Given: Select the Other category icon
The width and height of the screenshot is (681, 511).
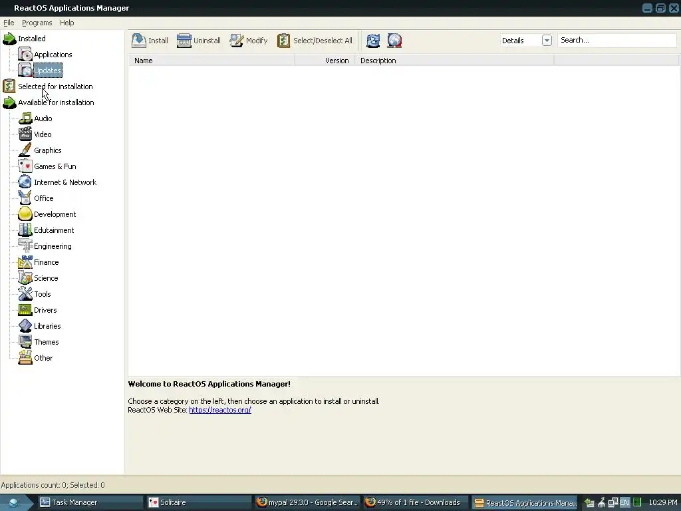Looking at the screenshot, I should [x=25, y=357].
